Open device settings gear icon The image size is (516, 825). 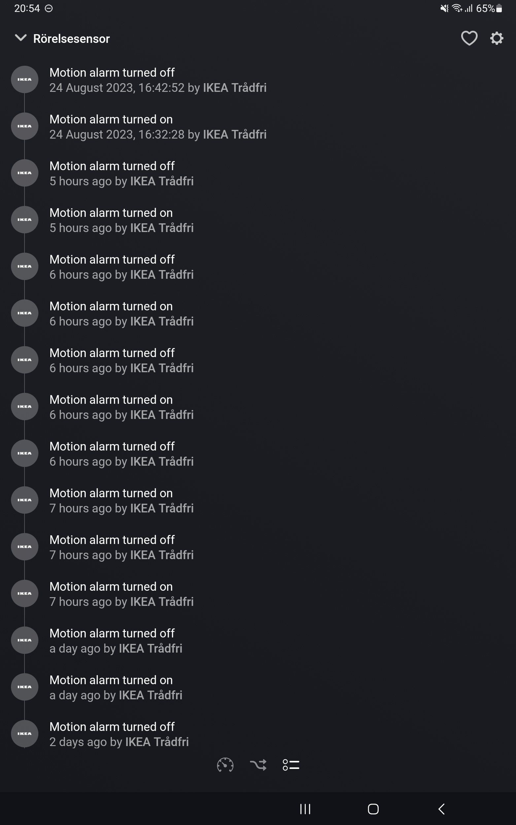point(497,38)
